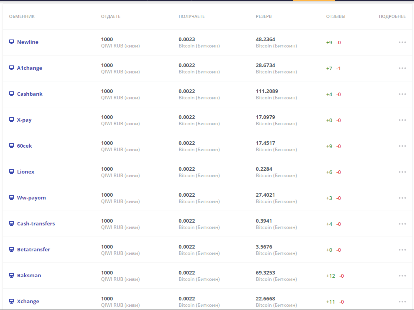Click the 111.2089 reserve value
This screenshot has width=414, height=310.
[267, 91]
